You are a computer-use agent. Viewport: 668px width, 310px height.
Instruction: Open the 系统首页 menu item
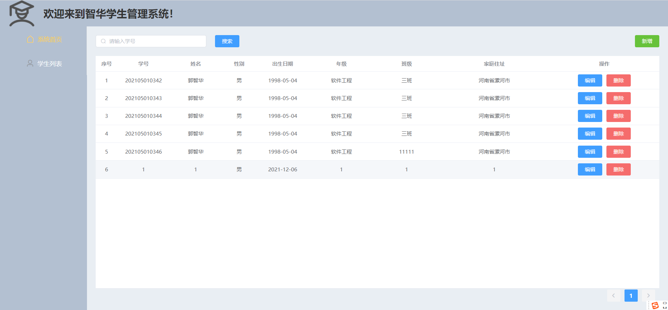[x=43, y=39]
